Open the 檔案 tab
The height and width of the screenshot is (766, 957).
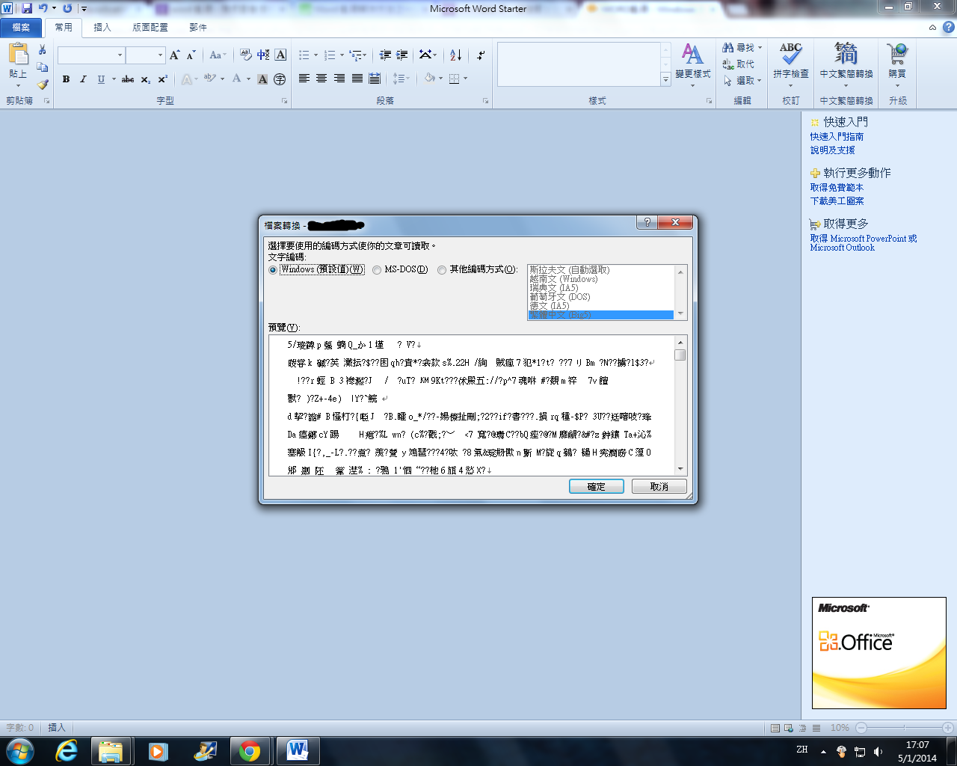pos(21,28)
